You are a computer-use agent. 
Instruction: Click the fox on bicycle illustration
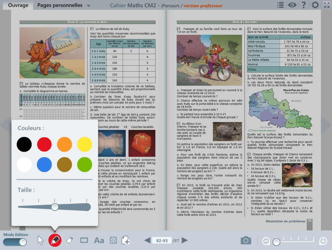tap(209, 60)
